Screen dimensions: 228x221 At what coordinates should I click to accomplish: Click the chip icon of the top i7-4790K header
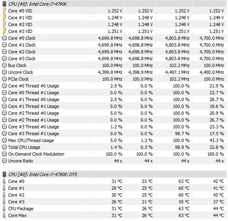[x=4, y=4]
